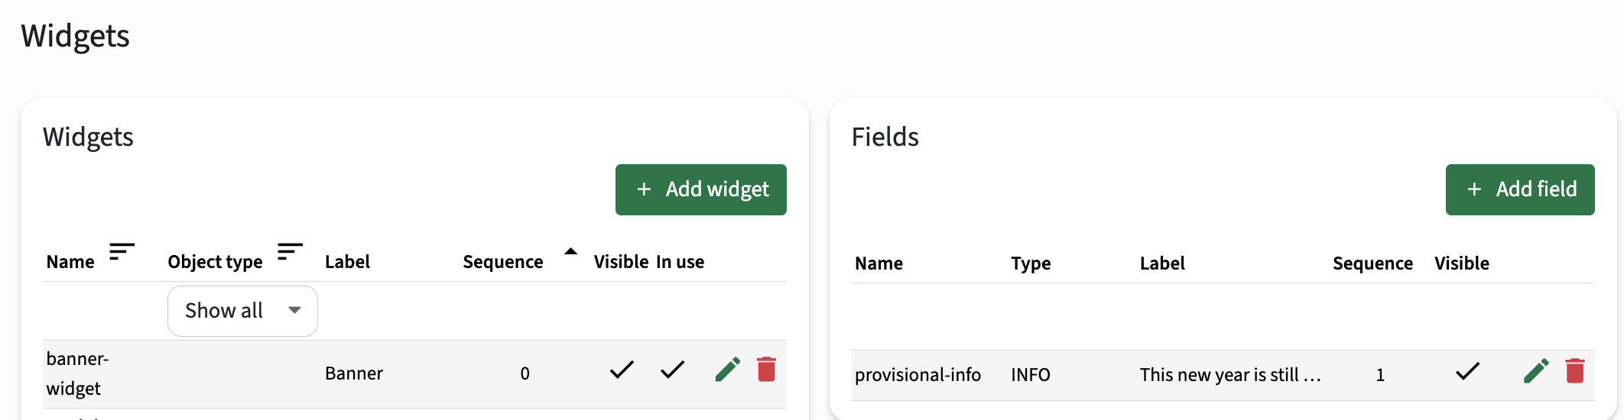Delete provisional-info field with trash icon

click(x=1575, y=371)
